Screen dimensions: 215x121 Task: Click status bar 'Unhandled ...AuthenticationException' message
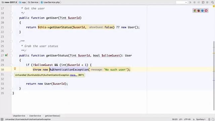[x=28, y=119]
